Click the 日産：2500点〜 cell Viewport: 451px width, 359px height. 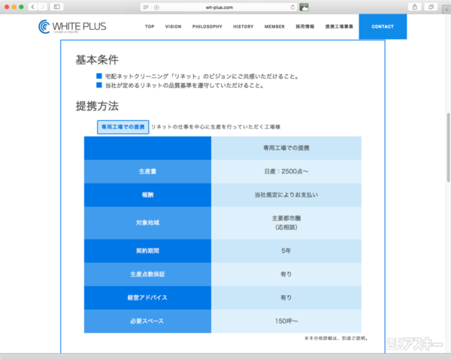286,171
